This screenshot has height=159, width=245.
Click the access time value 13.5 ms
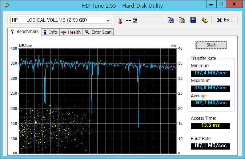pyautogui.click(x=210, y=126)
